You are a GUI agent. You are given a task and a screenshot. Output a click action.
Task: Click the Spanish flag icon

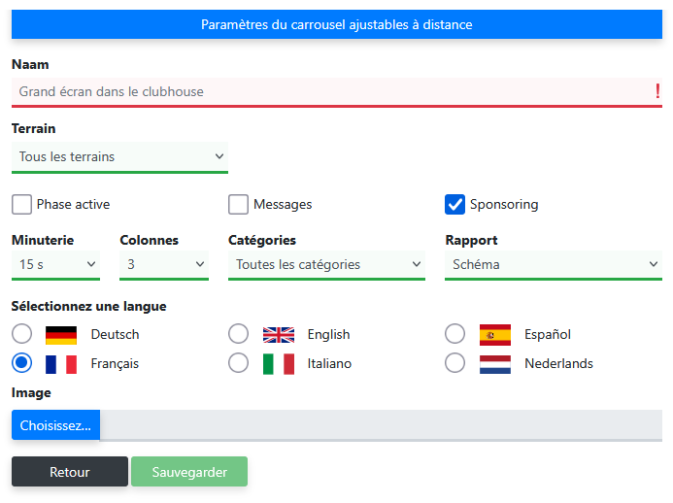click(495, 335)
